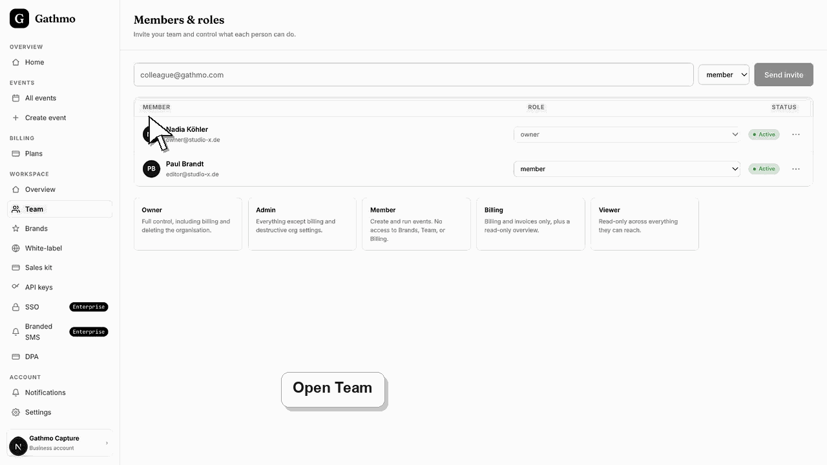Click the Gathmo logo icon

point(19,19)
